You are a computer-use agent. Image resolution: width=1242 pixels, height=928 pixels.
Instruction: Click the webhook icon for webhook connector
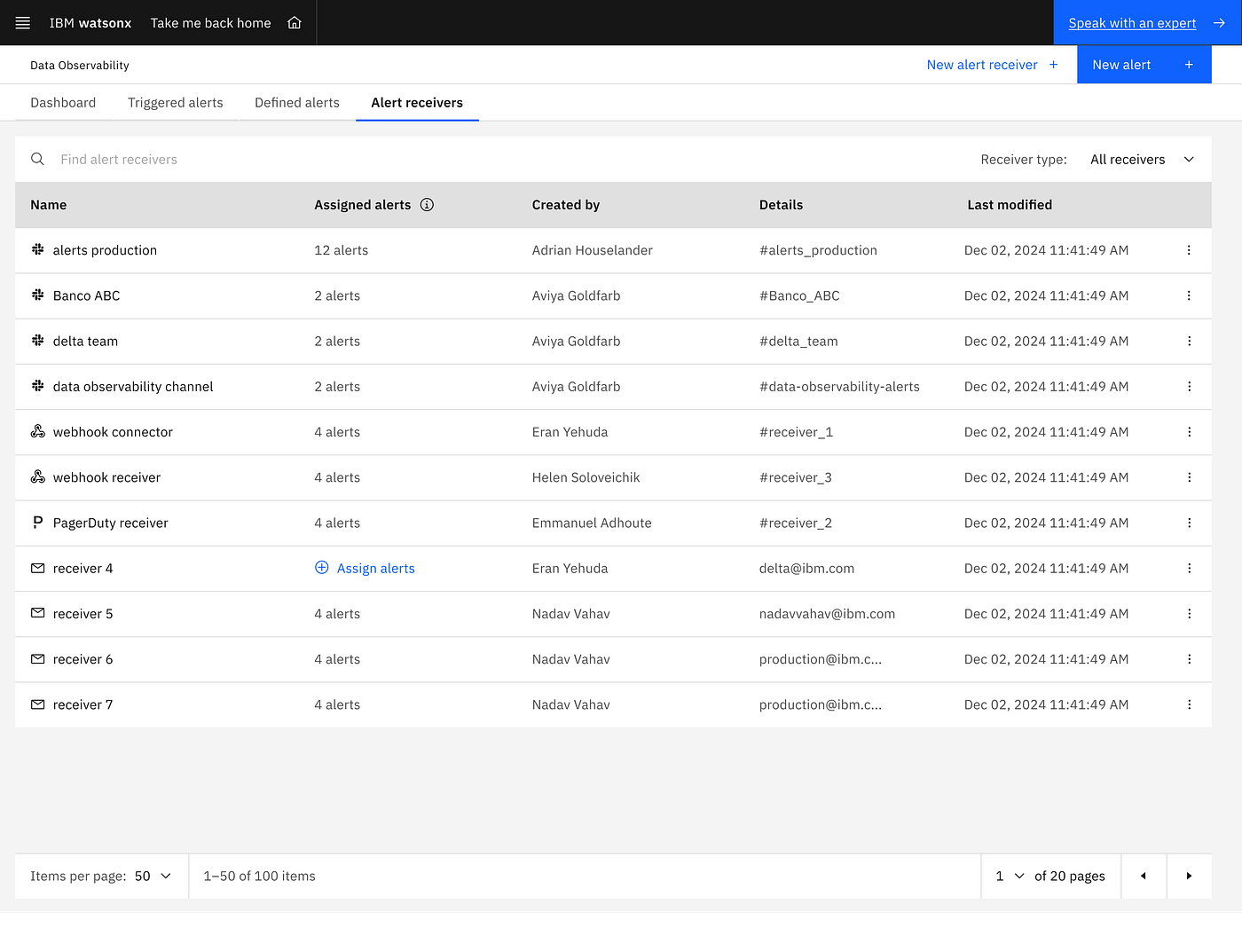tap(37, 431)
